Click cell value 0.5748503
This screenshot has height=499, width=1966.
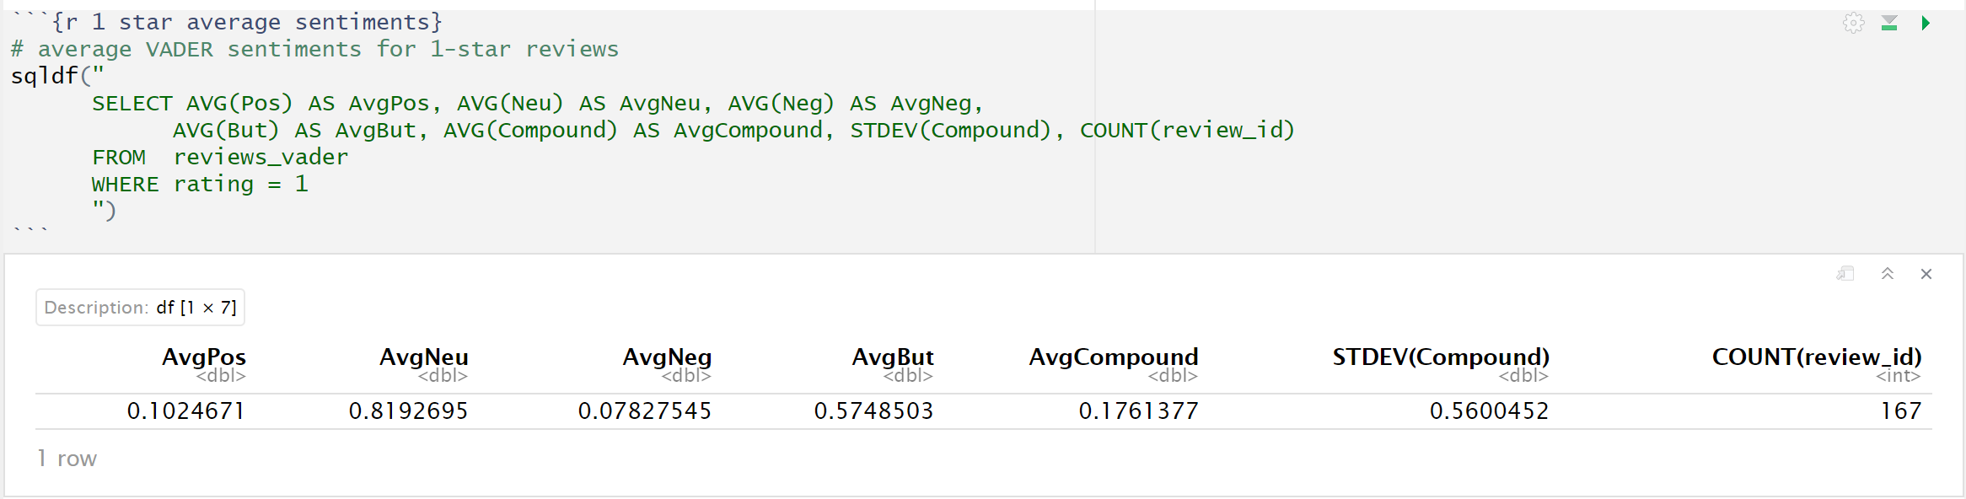point(873,411)
